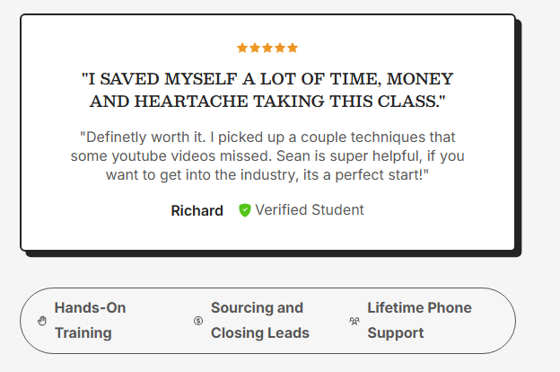Select the Sourcing and Closing Leads label

259,320
